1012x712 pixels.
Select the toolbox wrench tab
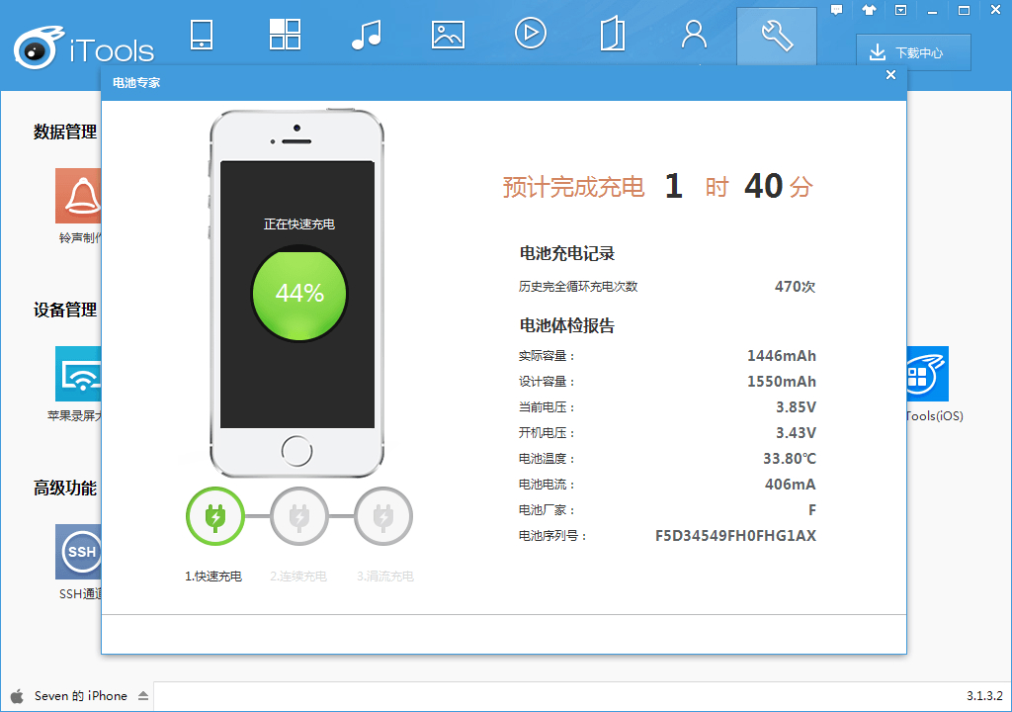click(x=777, y=37)
